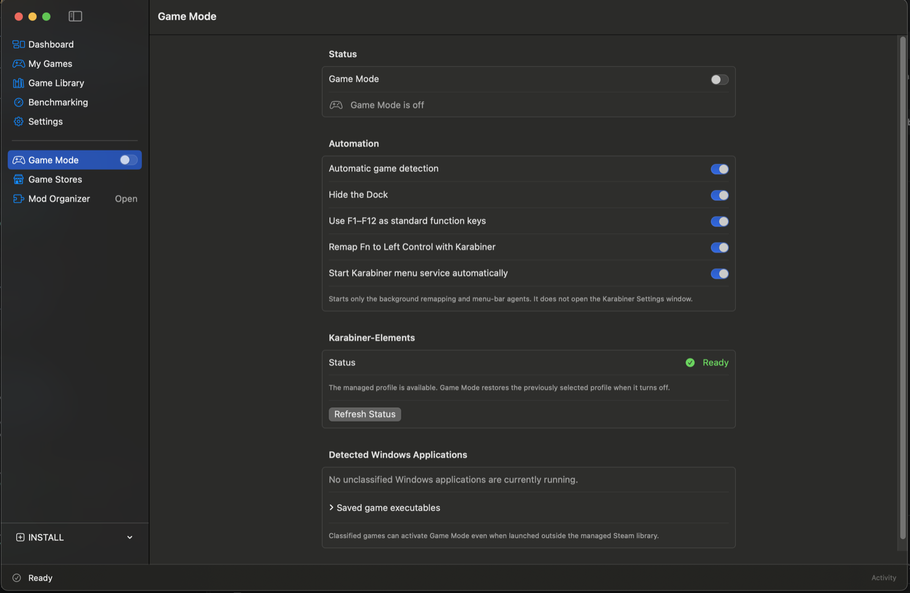Toggle Game Mode switch in the sidebar
This screenshot has width=910, height=593.
(129, 160)
